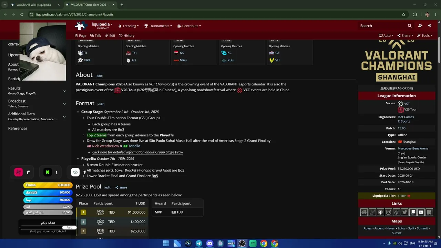Open the Abyss map link
441x248 pixels.
367,228
